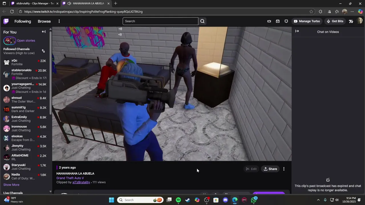Open browser extensions puzzle icon

point(321,12)
